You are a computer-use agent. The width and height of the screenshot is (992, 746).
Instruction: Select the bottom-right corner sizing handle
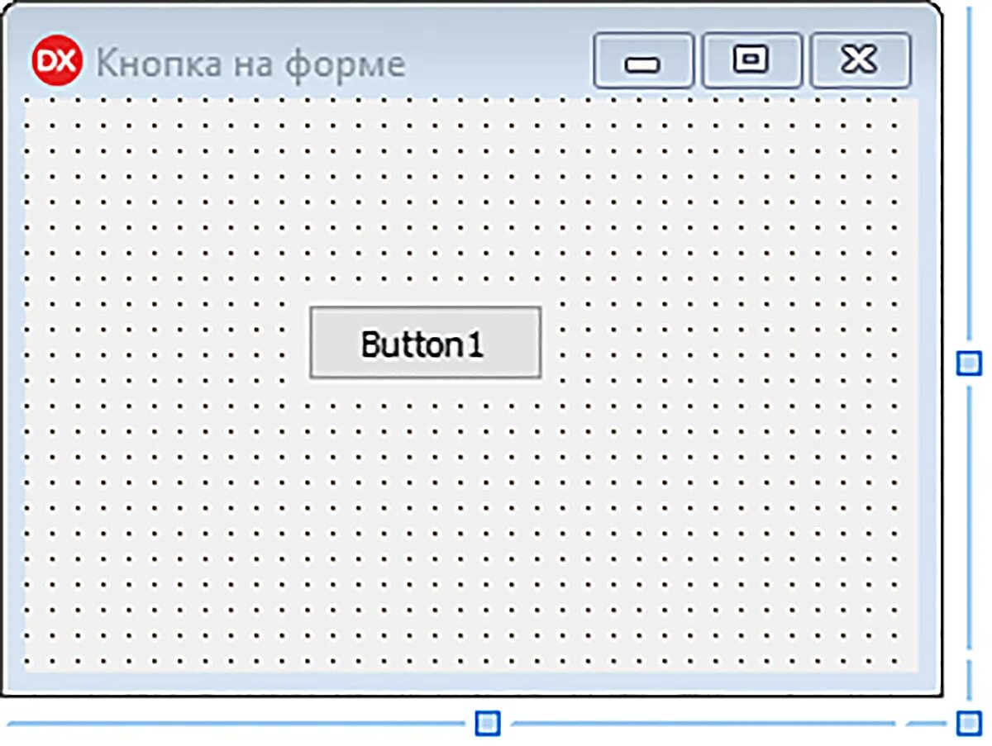coord(968,724)
